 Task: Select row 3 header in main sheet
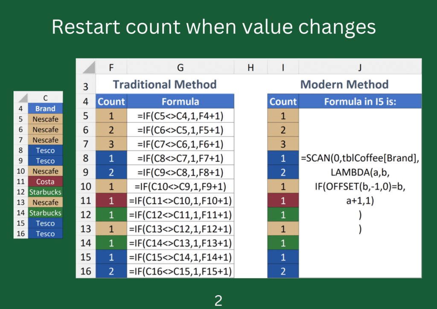[85, 87]
